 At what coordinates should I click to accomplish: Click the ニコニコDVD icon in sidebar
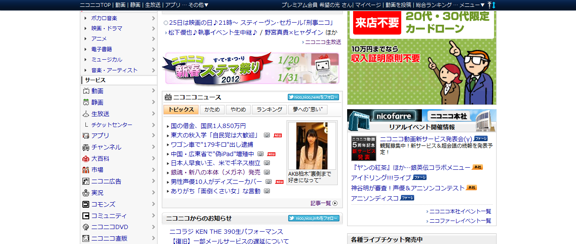86,227
